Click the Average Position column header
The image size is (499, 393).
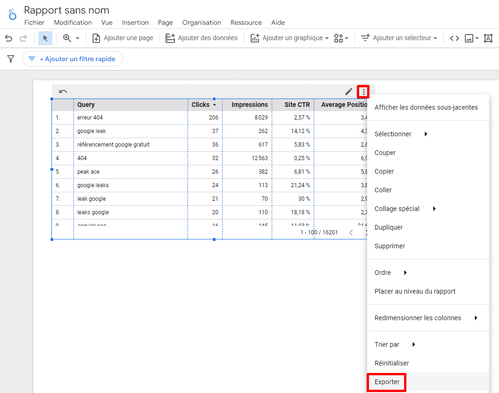click(344, 105)
